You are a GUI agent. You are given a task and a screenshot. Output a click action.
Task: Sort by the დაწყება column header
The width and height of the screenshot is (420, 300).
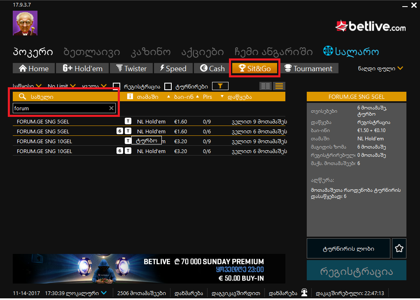click(x=240, y=97)
